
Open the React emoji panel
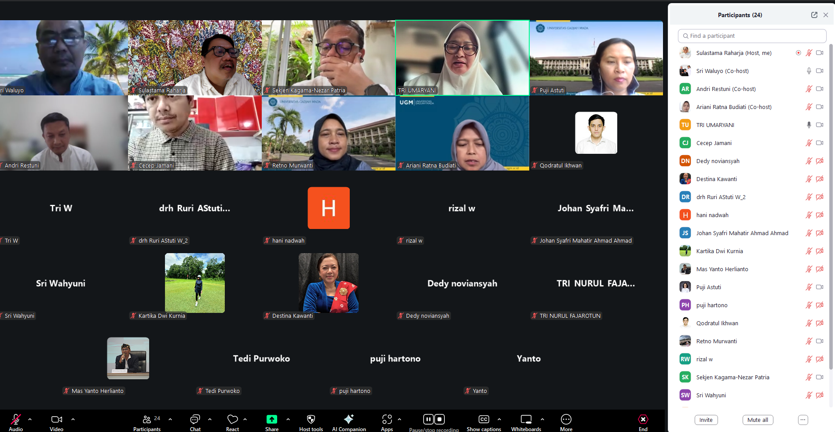click(x=232, y=420)
